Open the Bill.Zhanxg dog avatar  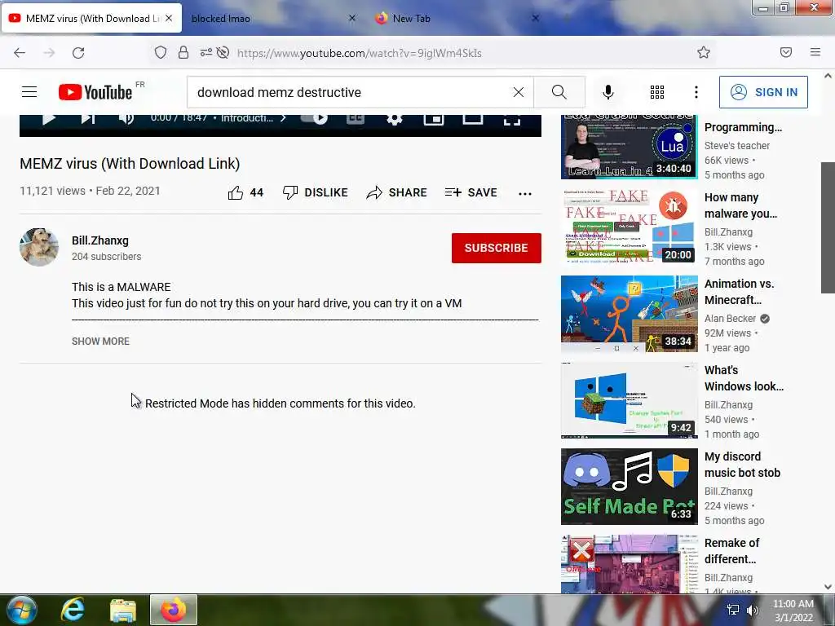(x=39, y=248)
